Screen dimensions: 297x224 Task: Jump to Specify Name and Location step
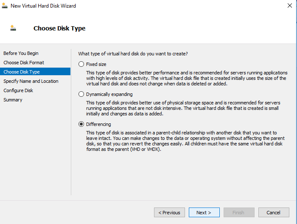[31, 81]
